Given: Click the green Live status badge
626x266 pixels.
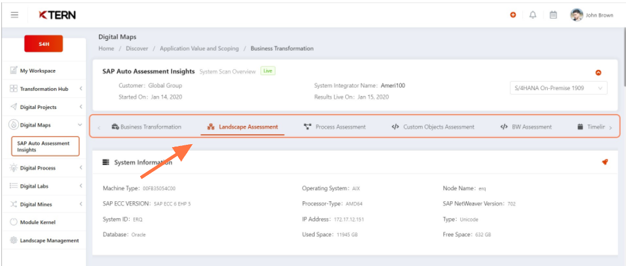Looking at the screenshot, I should coord(268,71).
